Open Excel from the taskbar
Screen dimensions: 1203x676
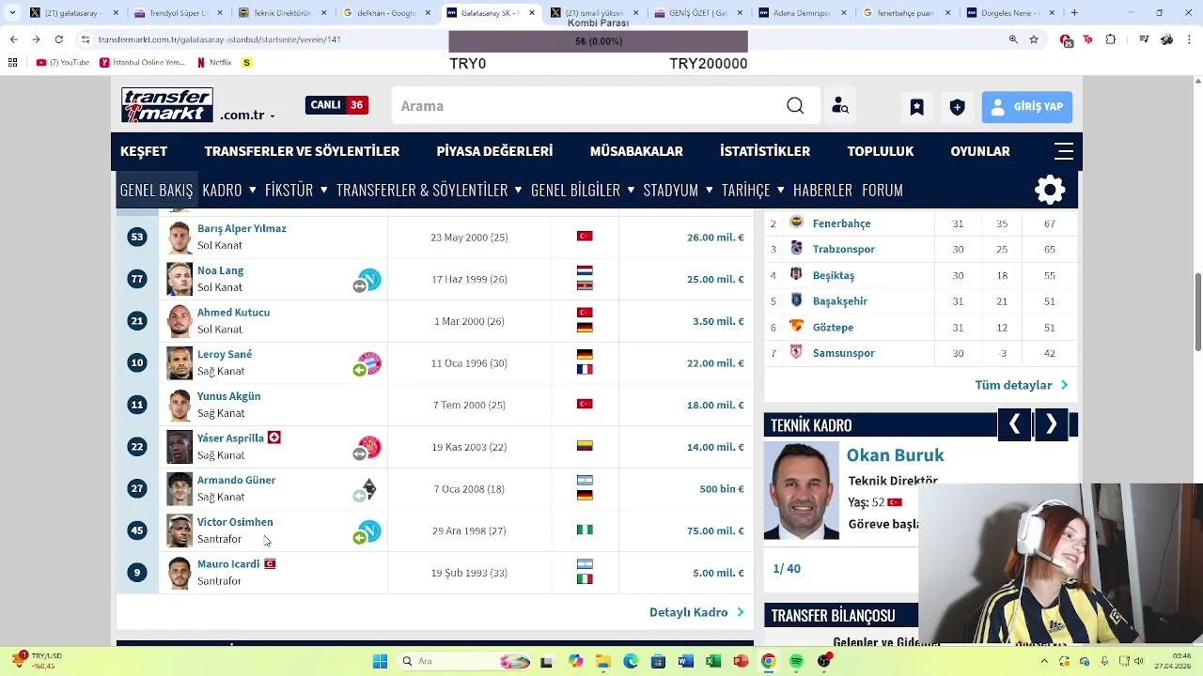713,661
